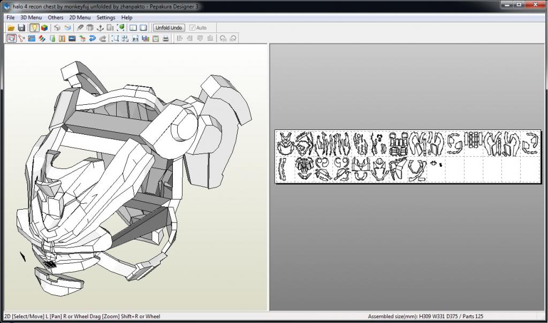The image size is (548, 323).
Task: Click the Unfold Undo button
Action: tap(169, 28)
